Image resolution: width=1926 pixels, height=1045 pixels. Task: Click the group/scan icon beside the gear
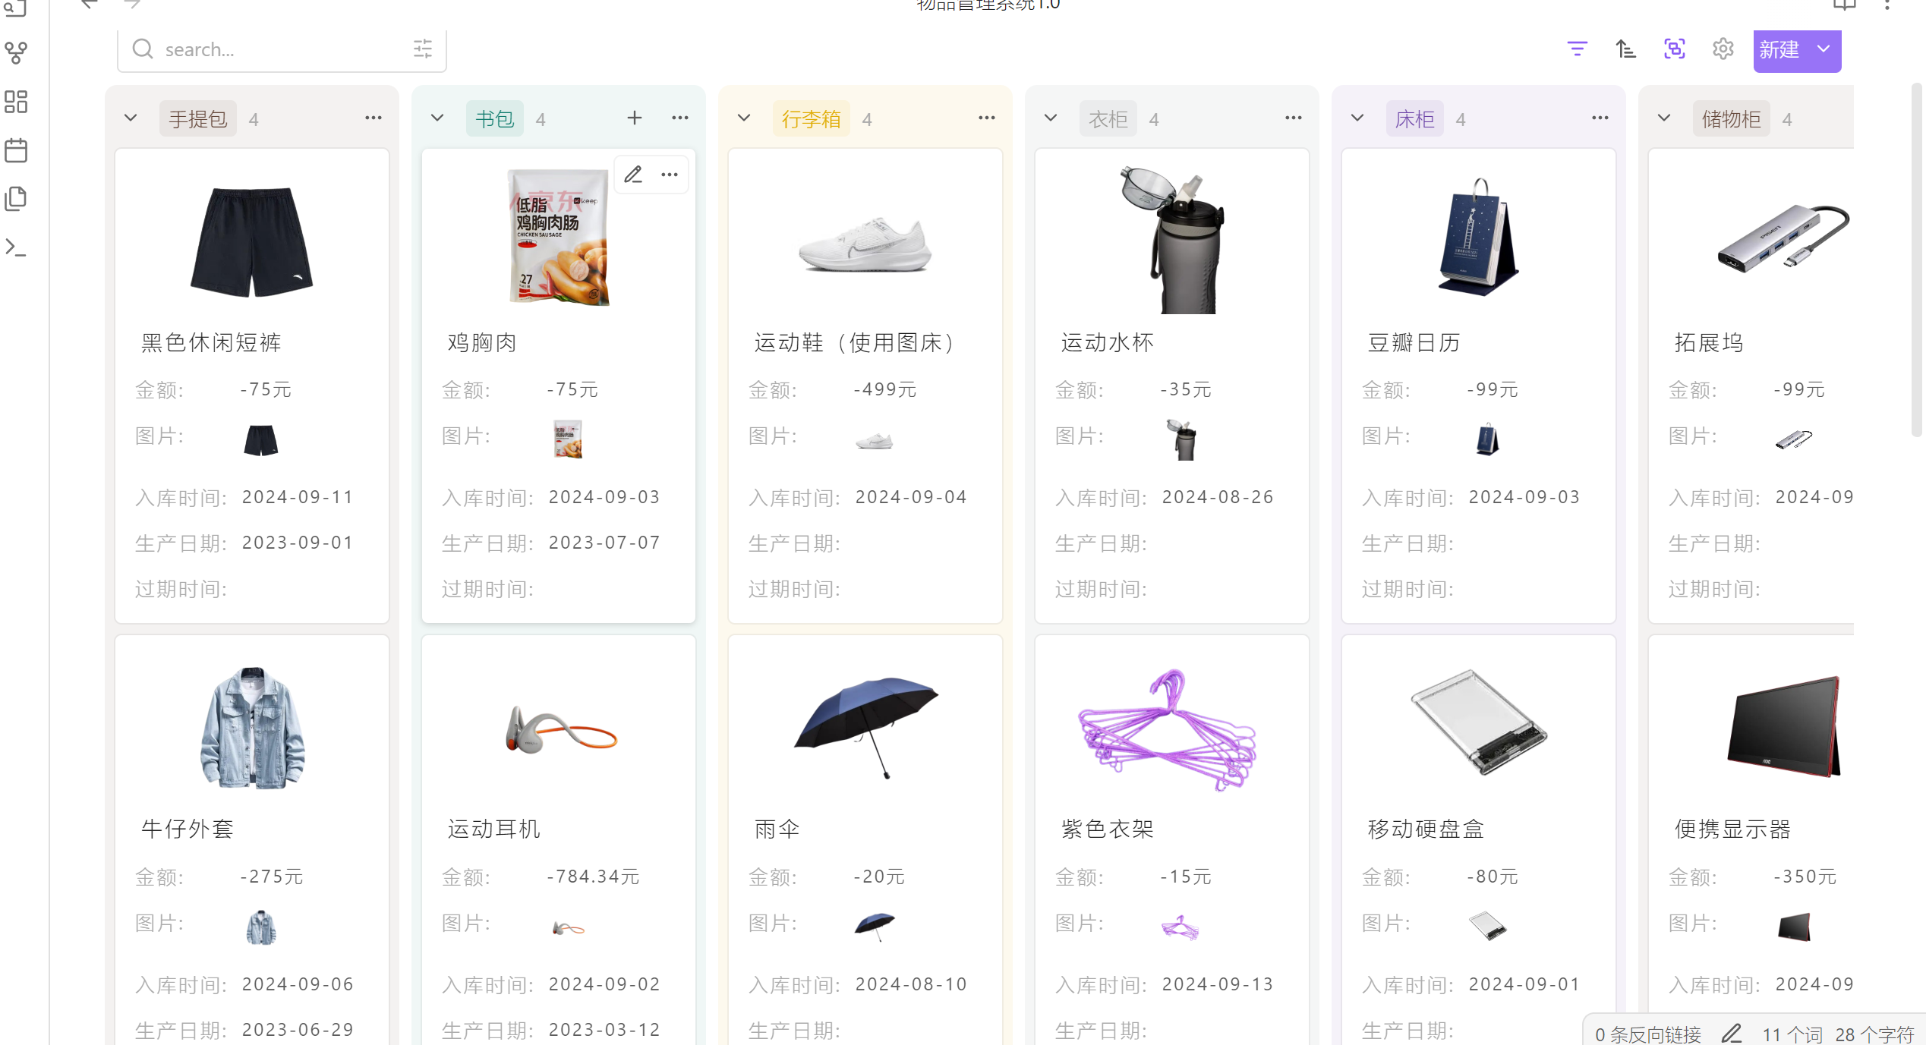pyautogui.click(x=1674, y=49)
